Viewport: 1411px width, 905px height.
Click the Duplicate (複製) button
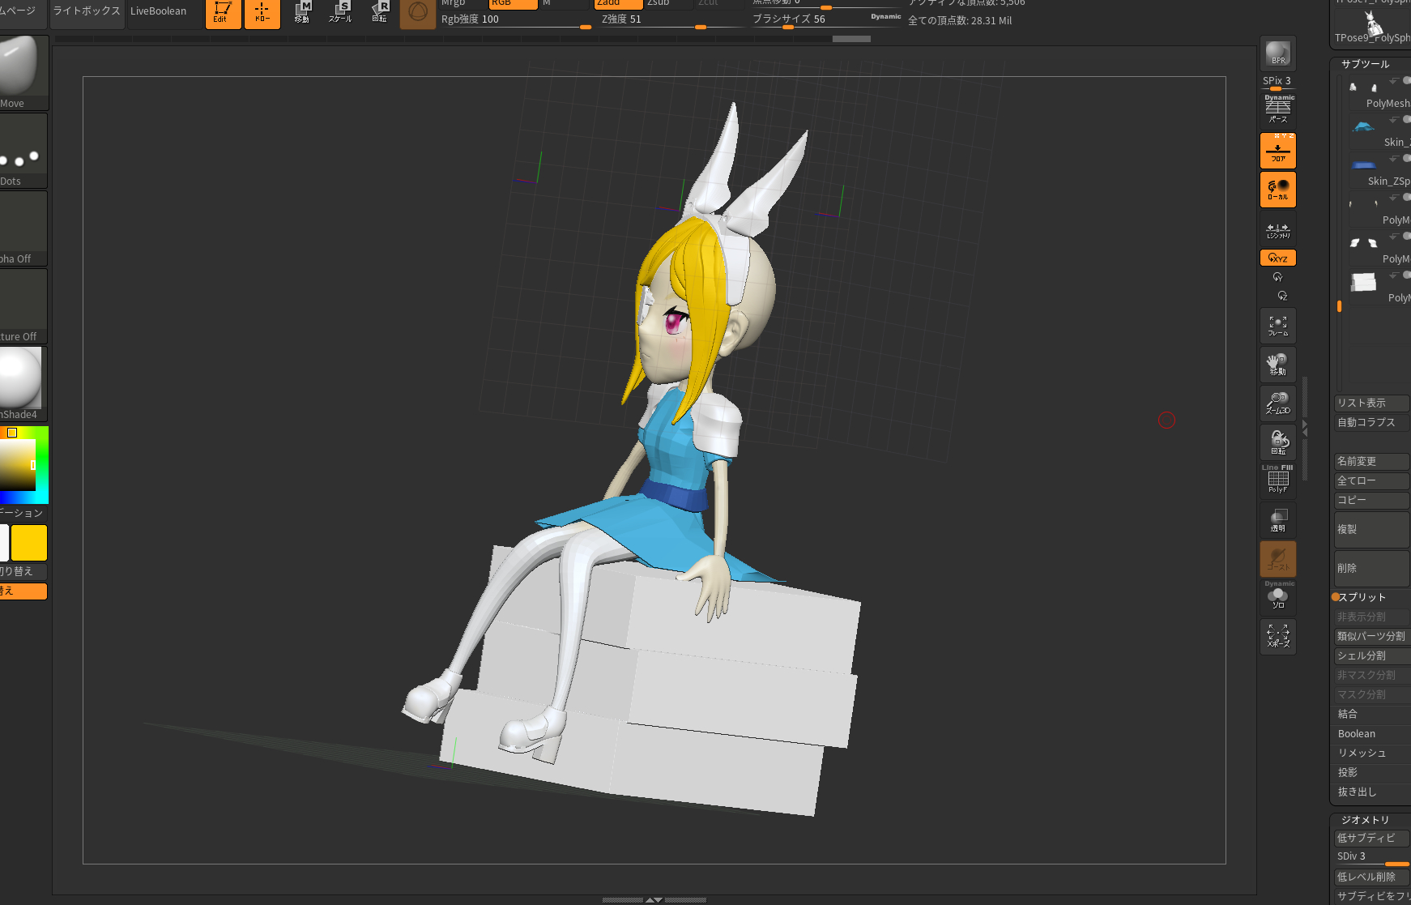pos(1372,529)
